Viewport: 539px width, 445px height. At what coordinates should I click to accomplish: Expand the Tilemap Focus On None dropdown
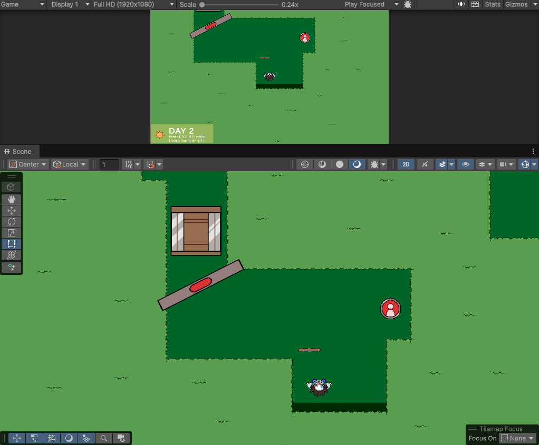tap(517, 438)
